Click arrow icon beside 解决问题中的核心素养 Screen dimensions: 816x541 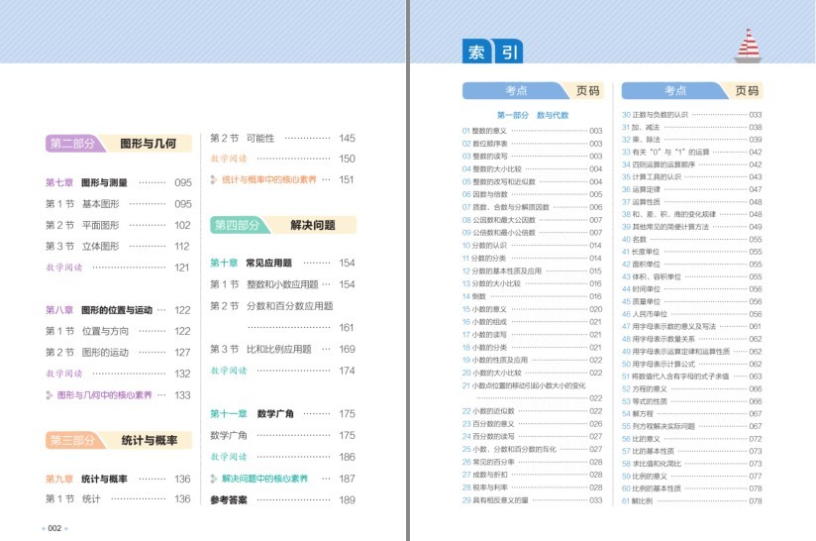coord(213,479)
